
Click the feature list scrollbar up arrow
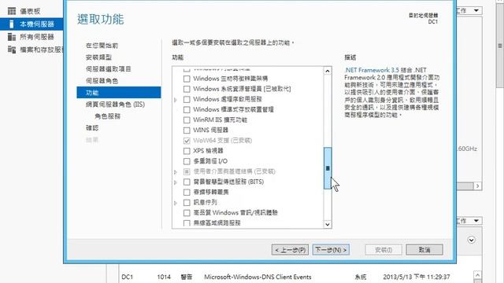(x=328, y=71)
